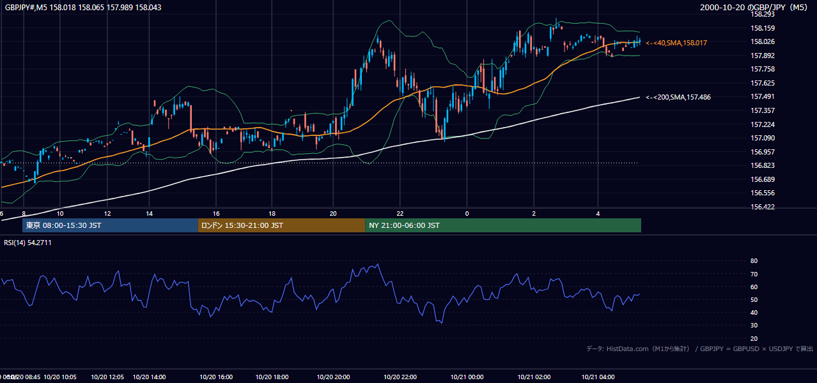This screenshot has width=817, height=383.
Task: Click RSI scale value 20
Action: click(x=754, y=338)
